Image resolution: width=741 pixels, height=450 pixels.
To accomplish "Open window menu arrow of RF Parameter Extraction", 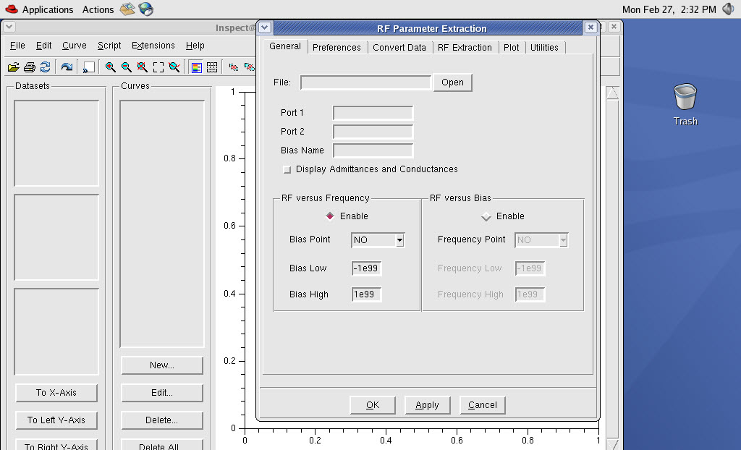I will click(265, 27).
